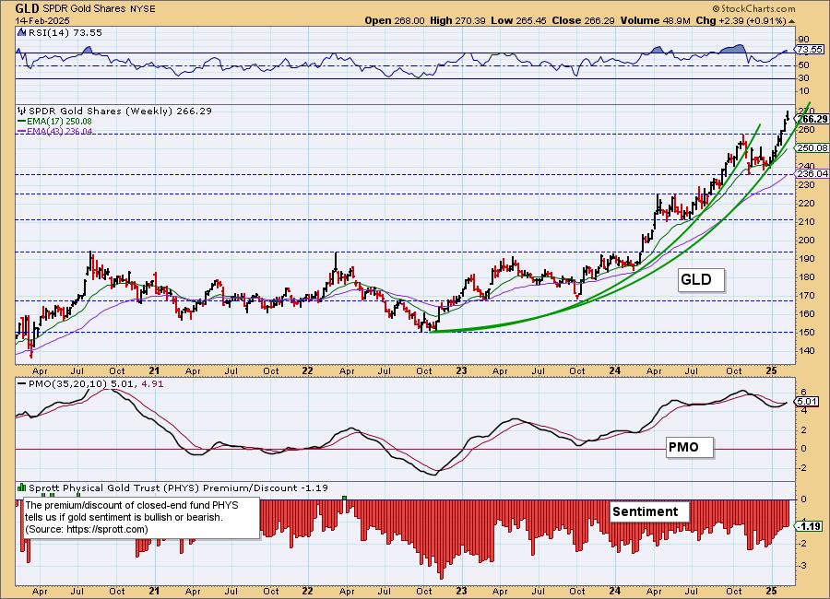Click the 250.08 EMA tag on the right axis
830x599 pixels.
click(812, 148)
